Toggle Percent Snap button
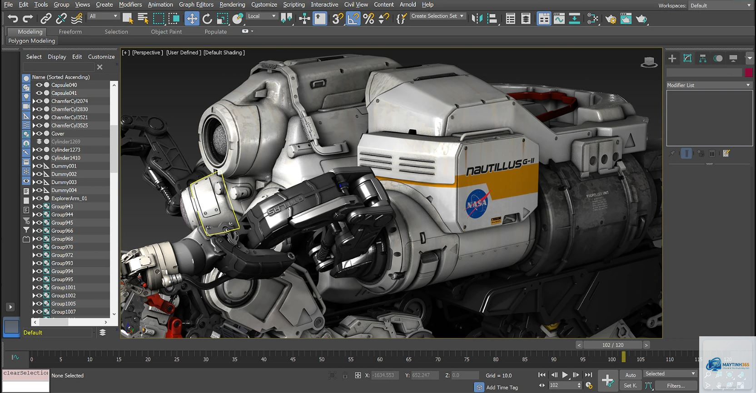This screenshot has width=756, height=393. pyautogui.click(x=368, y=19)
